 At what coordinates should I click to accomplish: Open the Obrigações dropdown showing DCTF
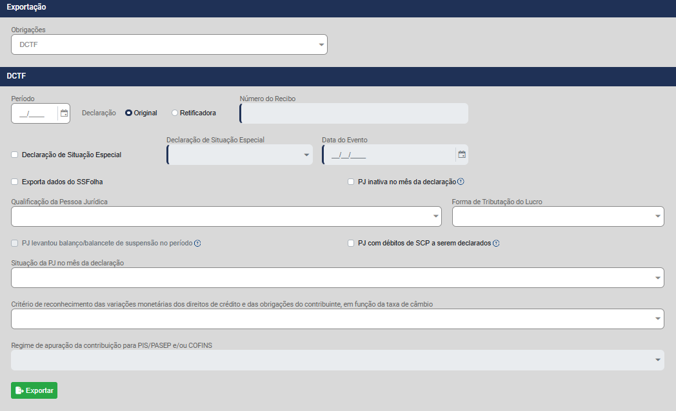tap(169, 44)
